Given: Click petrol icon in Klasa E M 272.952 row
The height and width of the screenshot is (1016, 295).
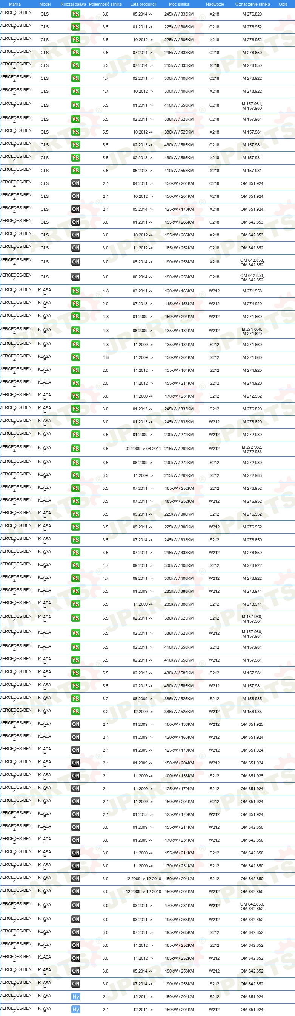Looking at the screenshot, I should pos(75,396).
